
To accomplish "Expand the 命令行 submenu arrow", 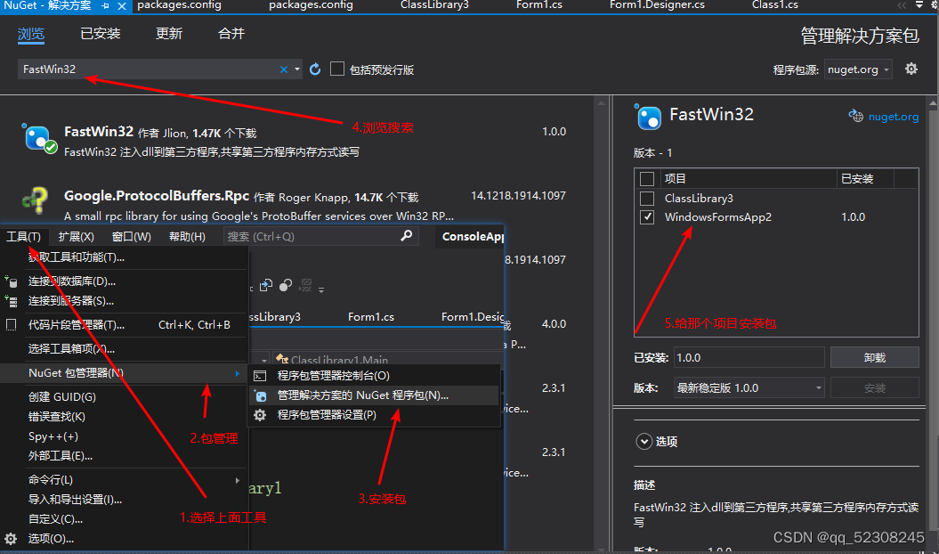I will [x=238, y=480].
